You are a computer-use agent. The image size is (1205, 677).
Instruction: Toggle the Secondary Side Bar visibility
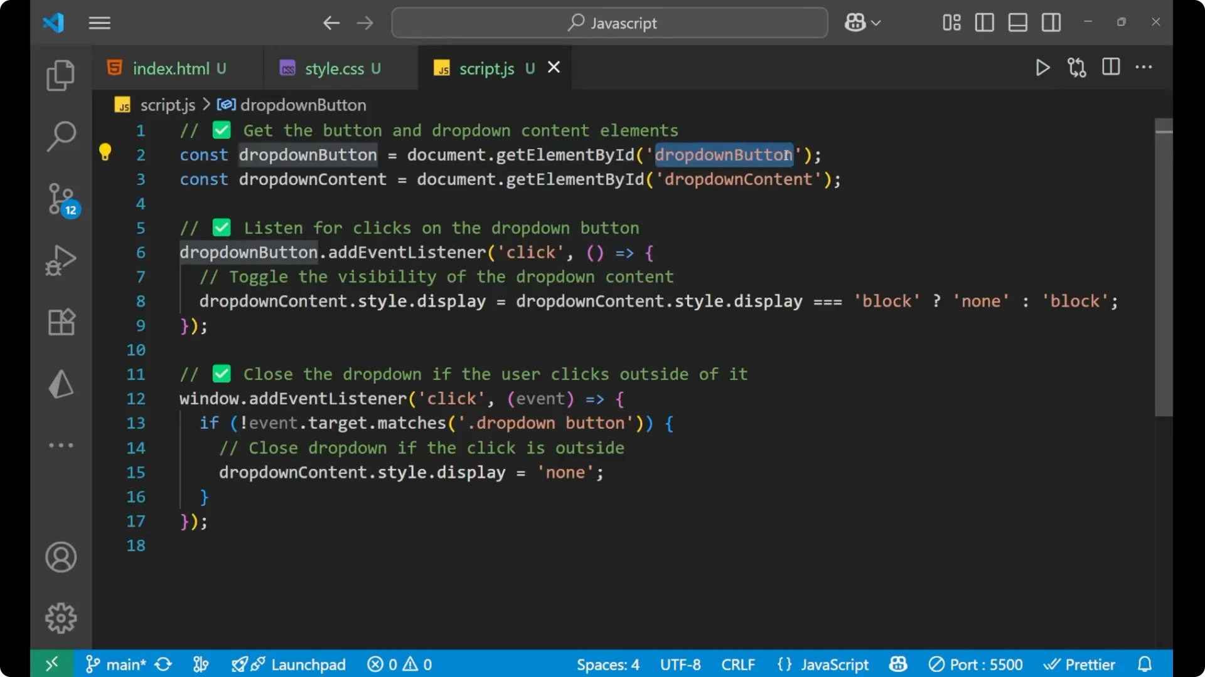tap(1051, 23)
